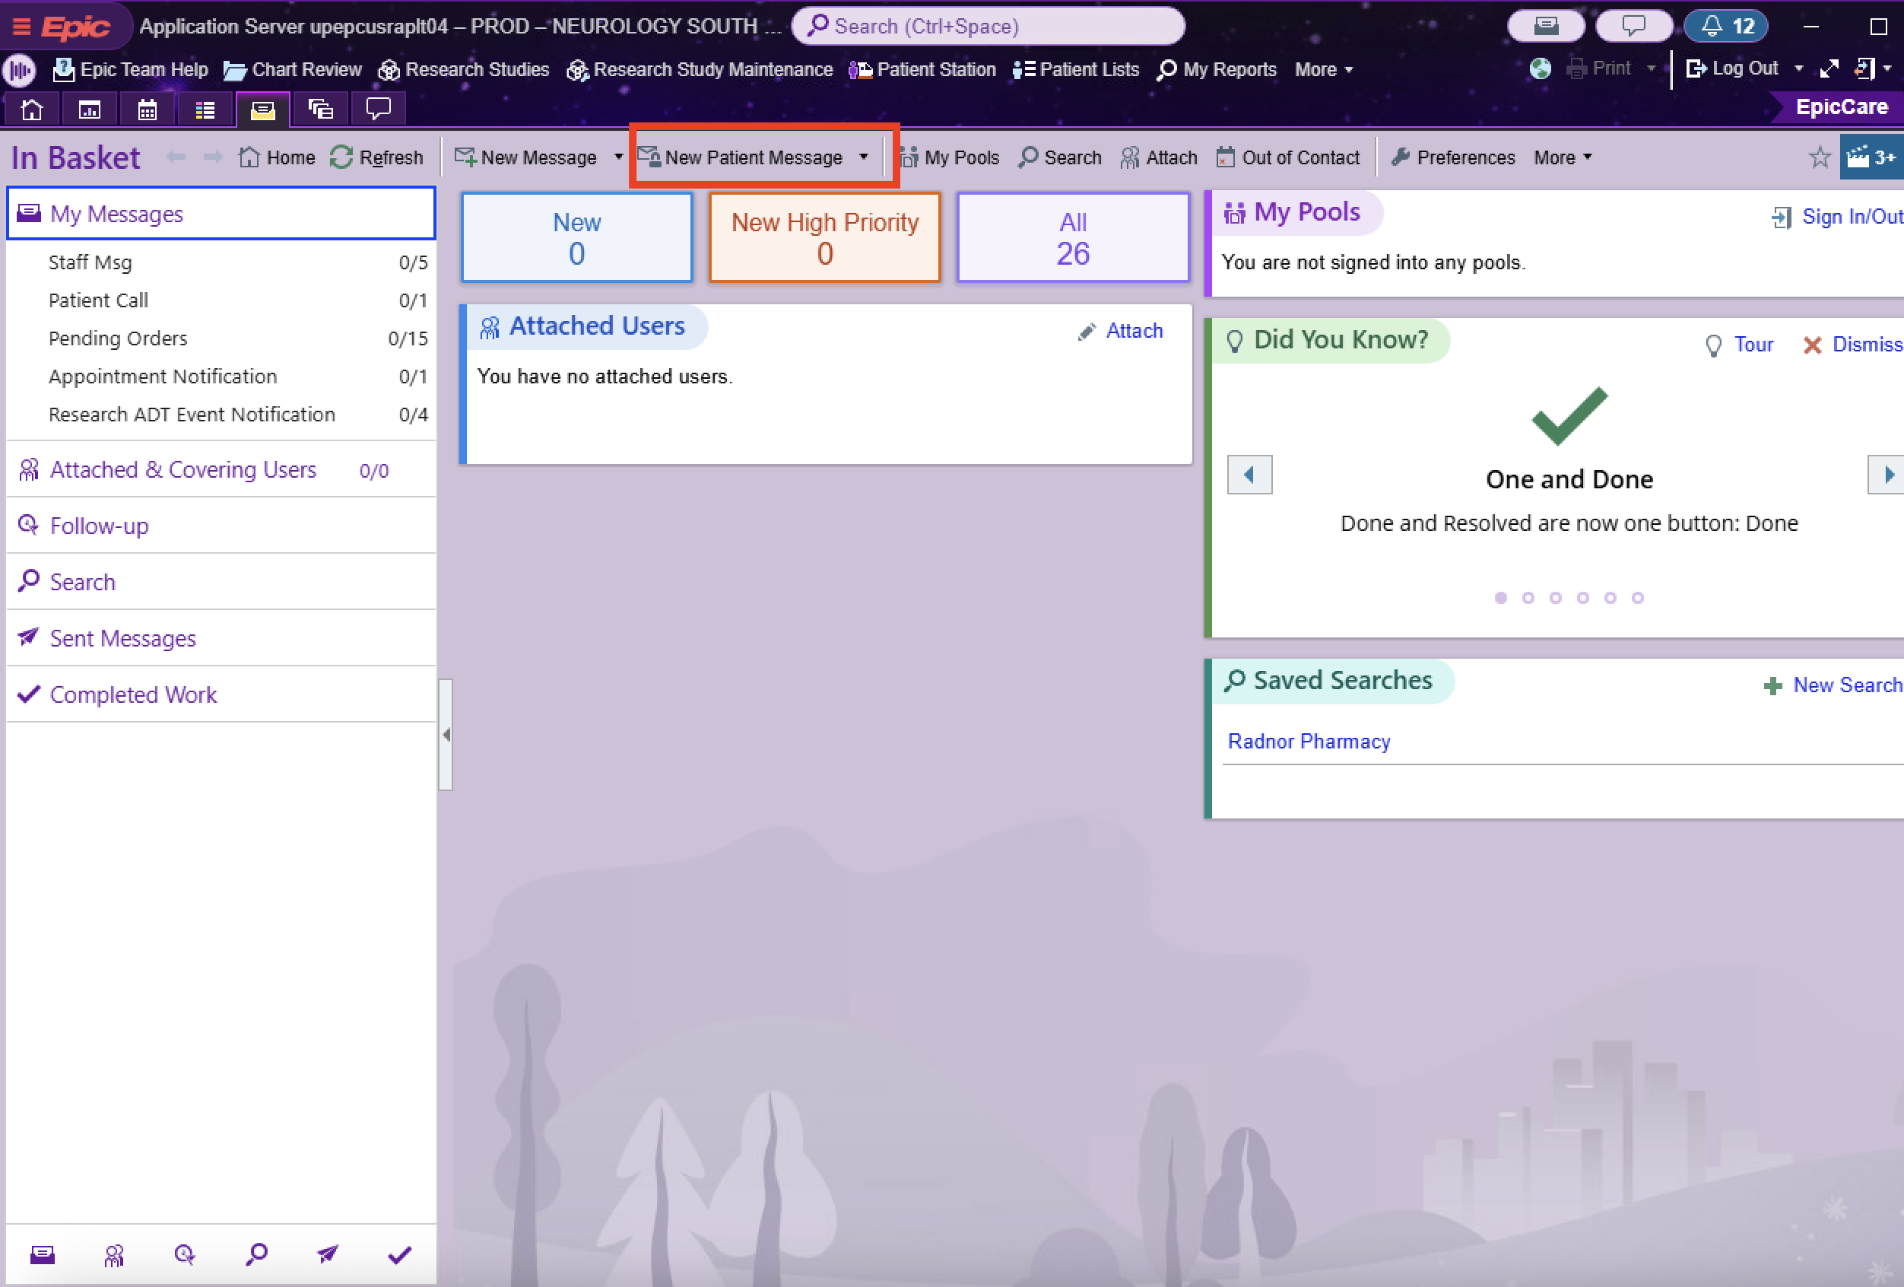Open Search from bottom bar magnifier icon
The width and height of the screenshot is (1904, 1287).
(x=256, y=1255)
